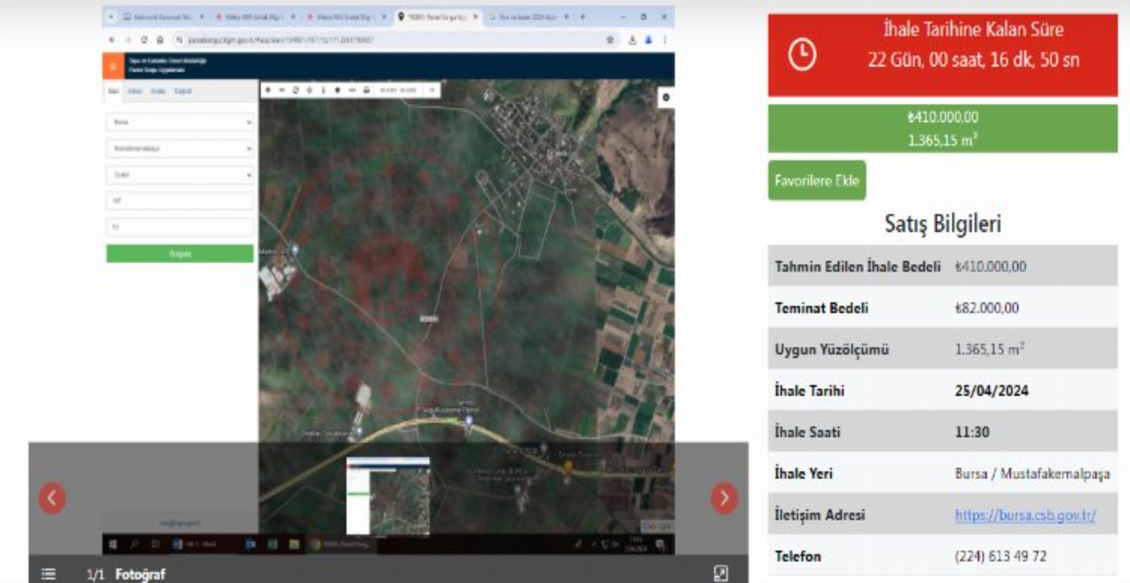Reload the page with the browser refresh icon
This screenshot has height=583, width=1130.
[x=143, y=40]
